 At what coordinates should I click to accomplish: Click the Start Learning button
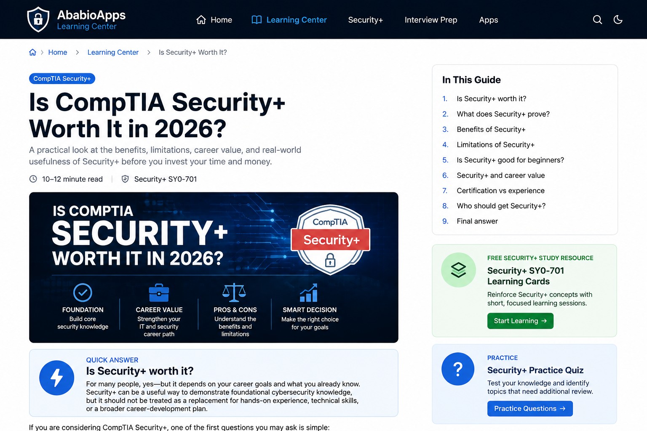pos(520,321)
